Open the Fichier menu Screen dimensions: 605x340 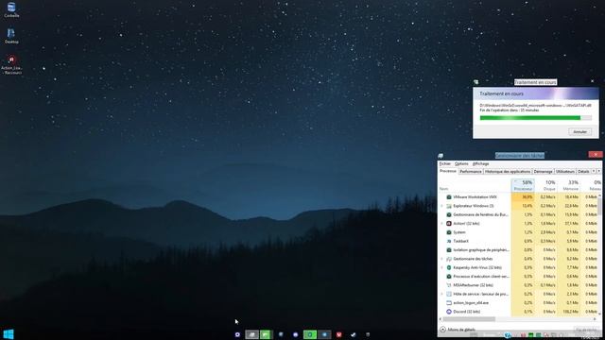tap(445, 163)
